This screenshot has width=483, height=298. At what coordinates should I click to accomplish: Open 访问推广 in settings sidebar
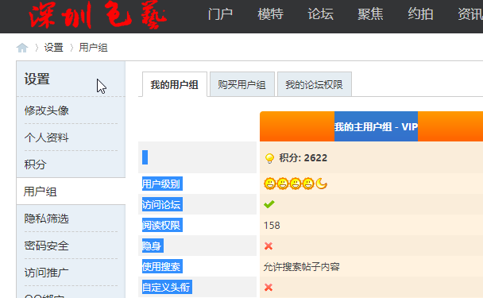[x=47, y=273]
